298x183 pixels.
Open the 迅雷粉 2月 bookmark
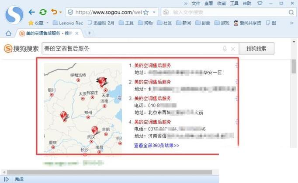point(101,23)
